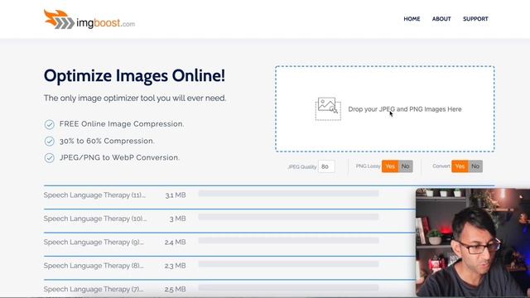Open the ABOUT page link
This screenshot has height=298, width=530.
click(441, 19)
